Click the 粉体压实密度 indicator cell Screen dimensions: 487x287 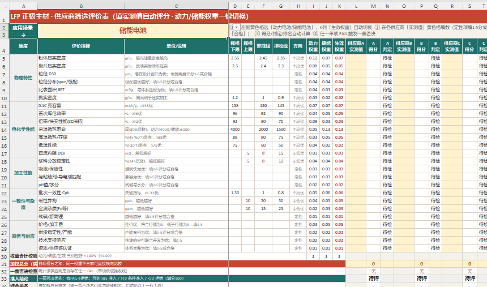pos(81,58)
